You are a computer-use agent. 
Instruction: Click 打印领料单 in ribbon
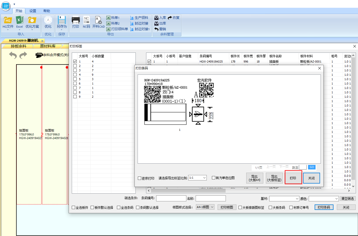click(117, 29)
